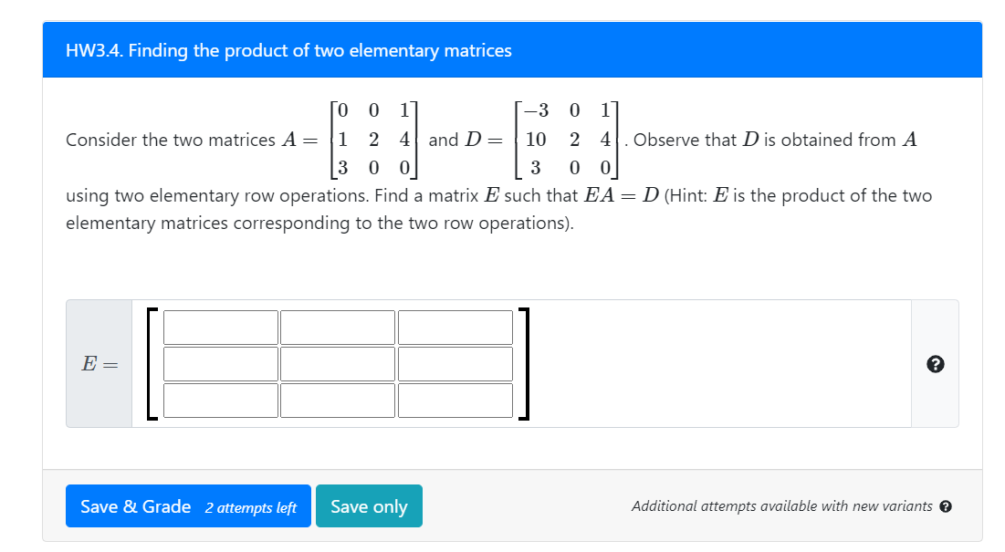Focus the top-middle matrix input box
This screenshot has height=552, width=1005.
pyautogui.click(x=338, y=327)
